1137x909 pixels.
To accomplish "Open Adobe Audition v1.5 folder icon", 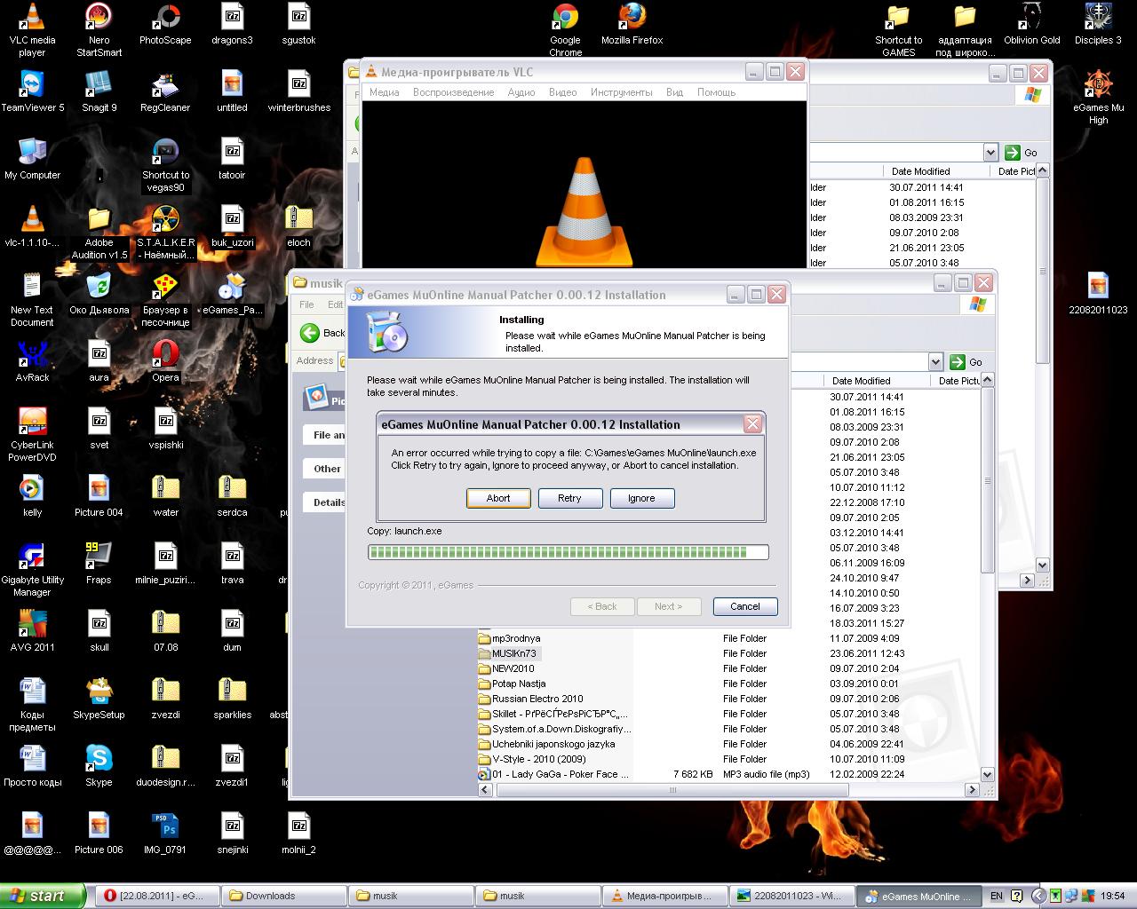I will (99, 233).
